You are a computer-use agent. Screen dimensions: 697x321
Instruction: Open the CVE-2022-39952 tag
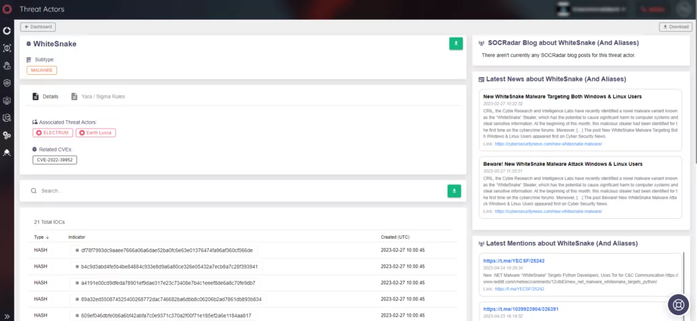pyautogui.click(x=54, y=160)
